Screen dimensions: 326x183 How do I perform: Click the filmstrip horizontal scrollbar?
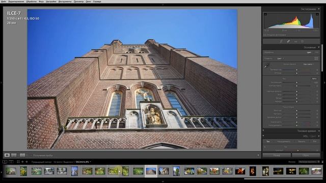tap(284, 178)
